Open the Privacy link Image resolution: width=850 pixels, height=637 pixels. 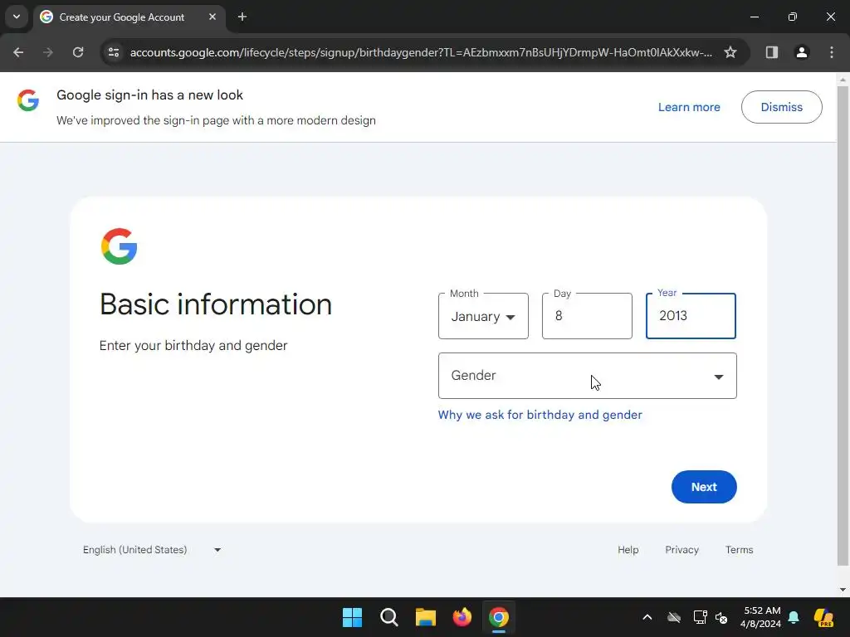pos(681,550)
